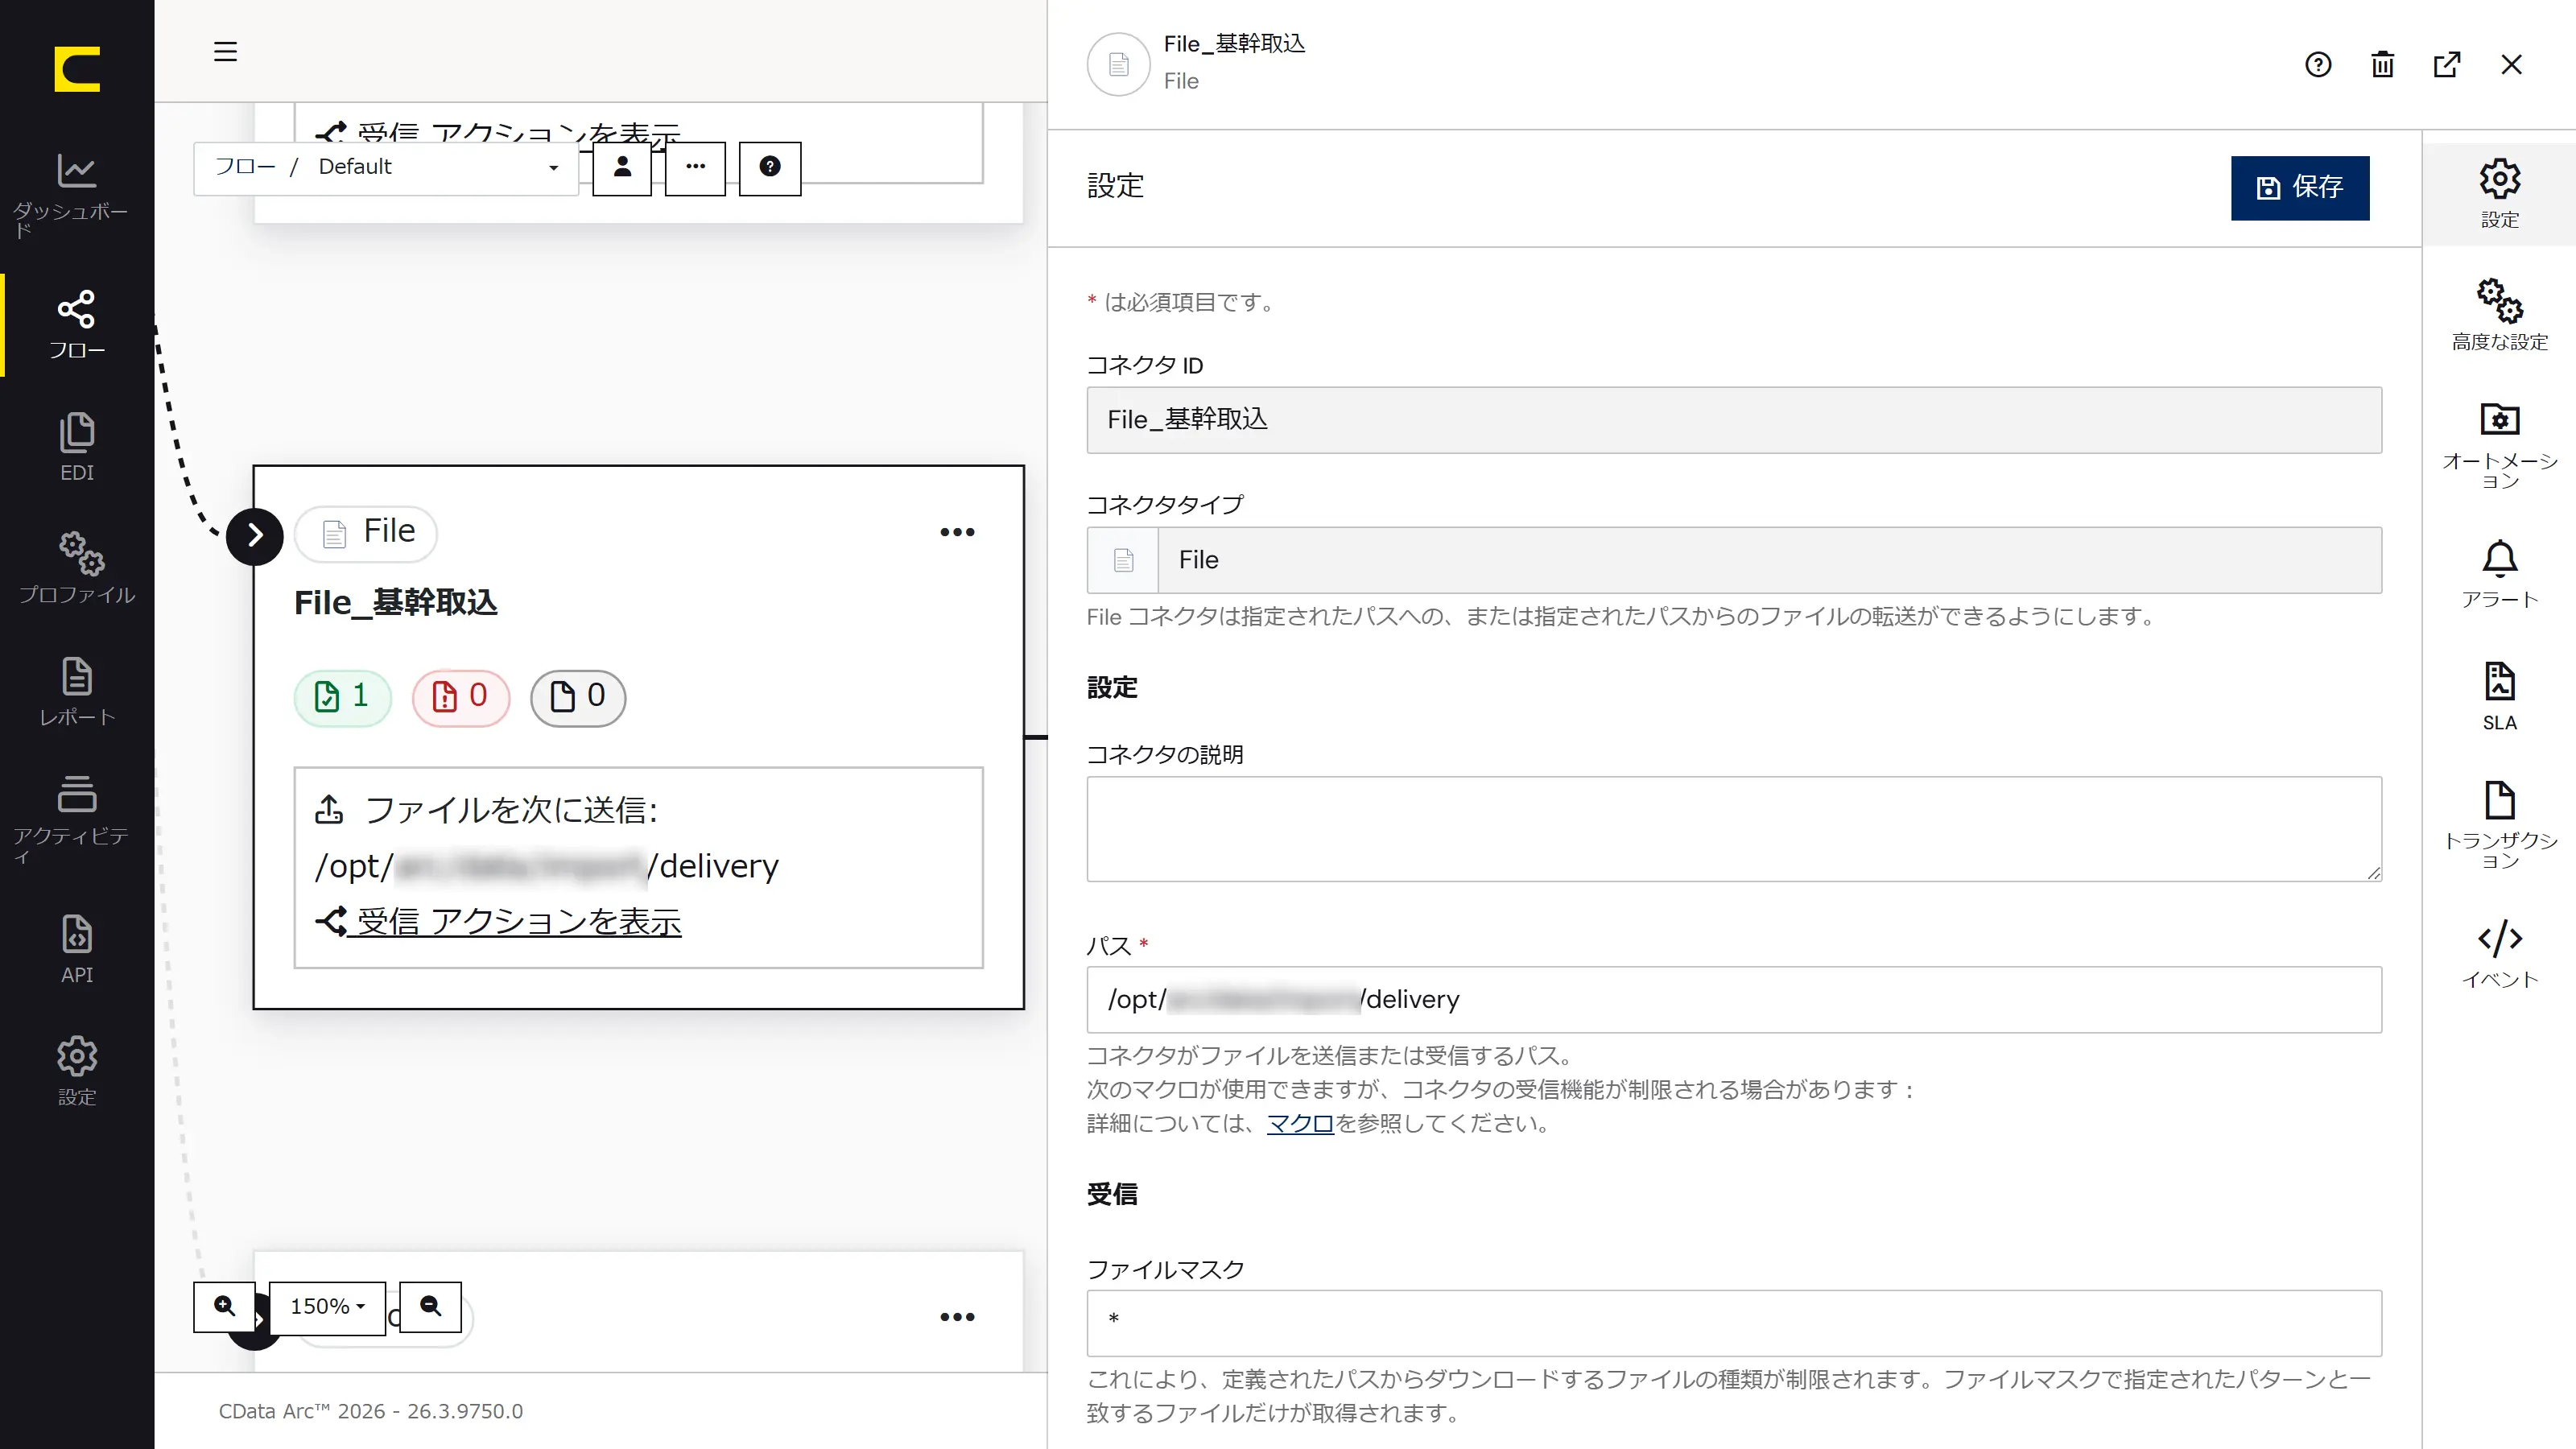Switch to the オートメーション tab
Screen dimensions: 2576x1449
click(2499, 445)
